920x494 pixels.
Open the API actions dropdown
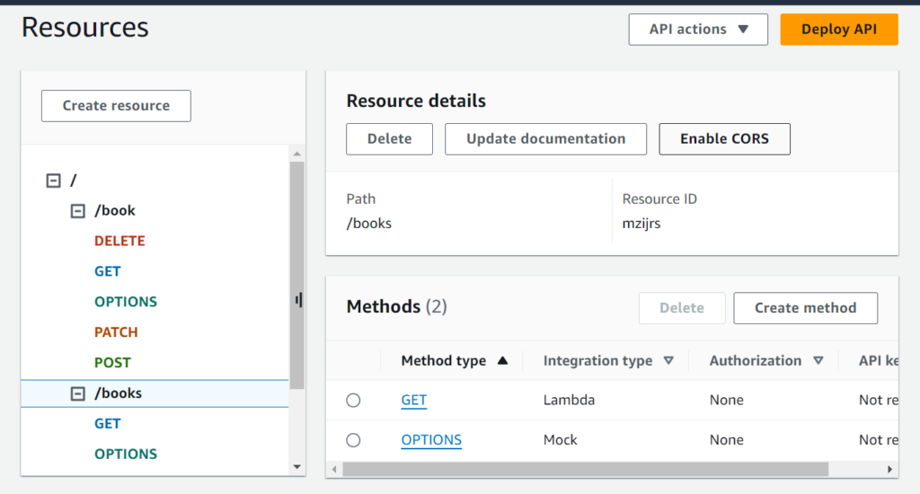(x=698, y=30)
